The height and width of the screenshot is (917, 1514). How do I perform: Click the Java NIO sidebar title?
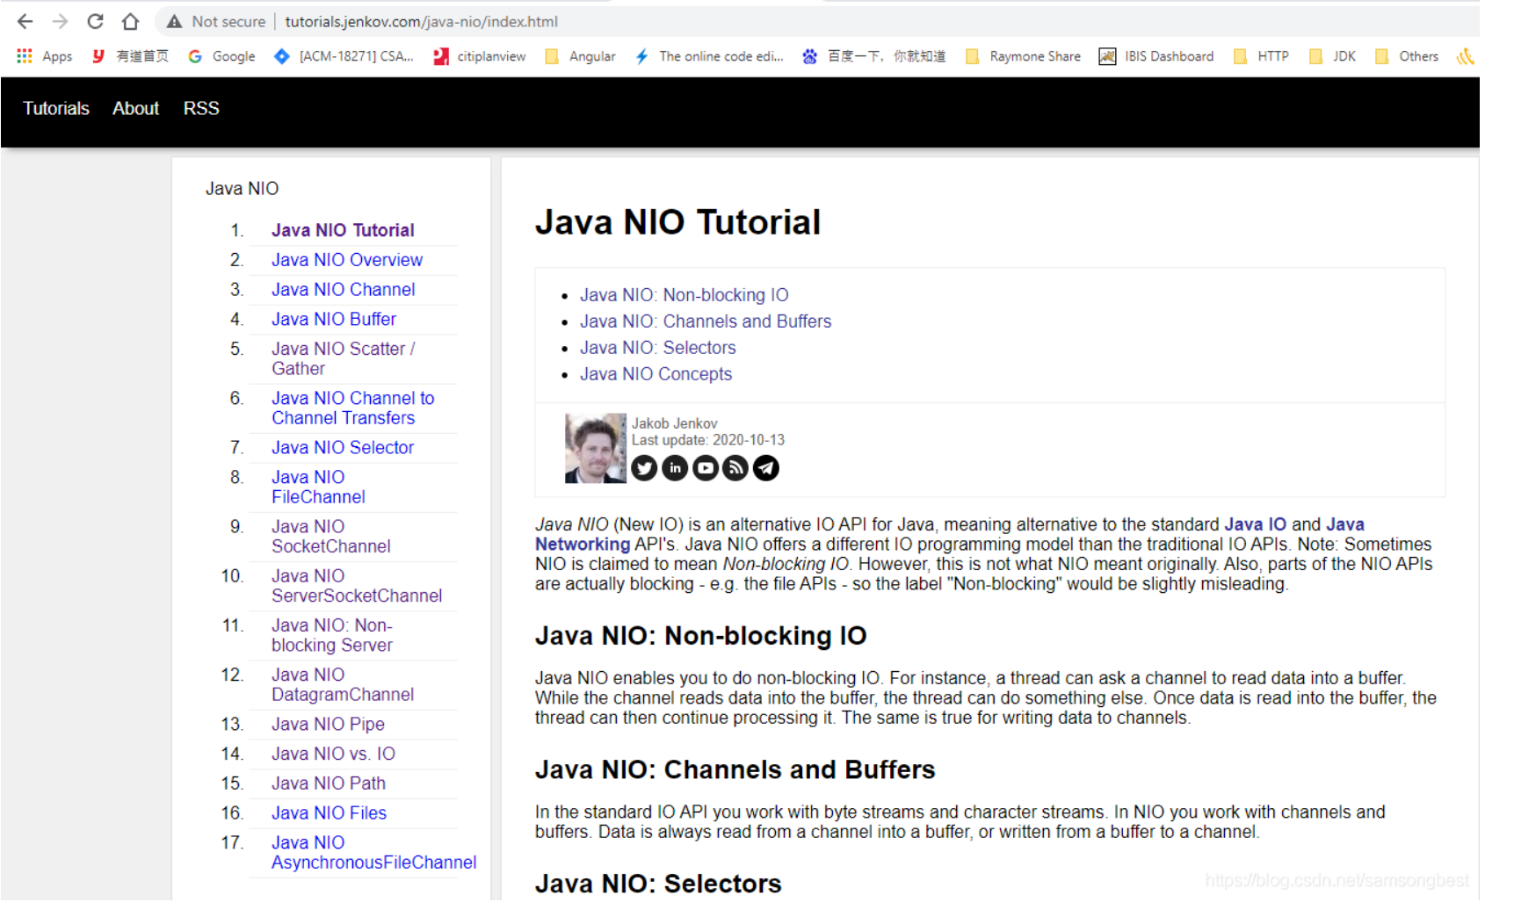click(243, 189)
